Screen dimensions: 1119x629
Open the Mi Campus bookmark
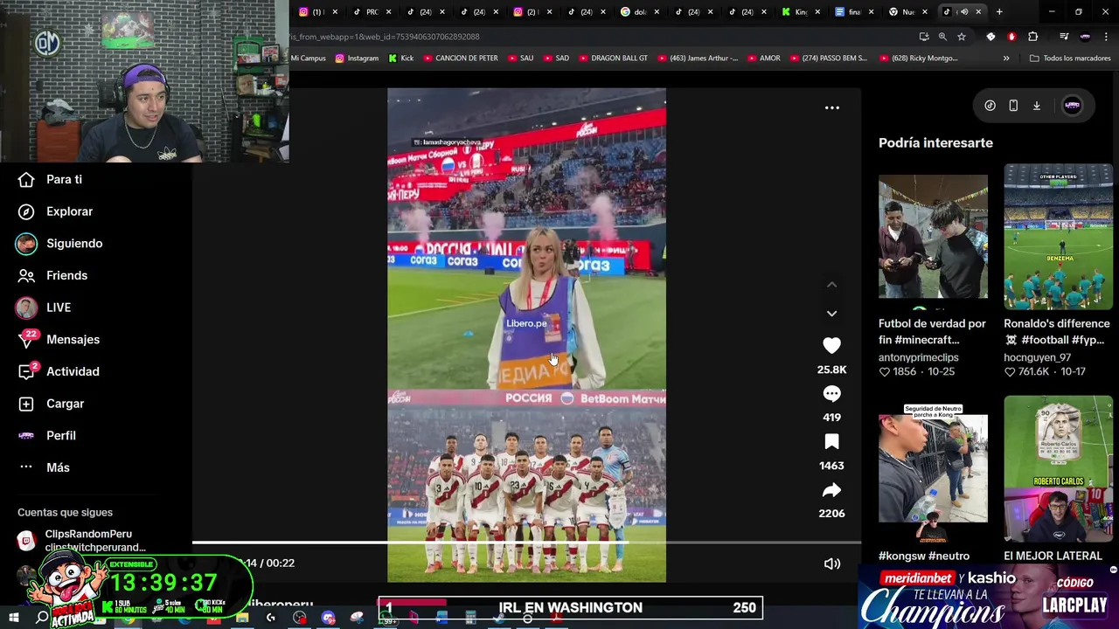(x=308, y=59)
